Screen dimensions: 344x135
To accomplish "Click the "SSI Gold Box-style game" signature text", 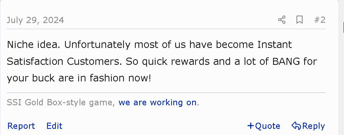I will (x=60, y=102).
